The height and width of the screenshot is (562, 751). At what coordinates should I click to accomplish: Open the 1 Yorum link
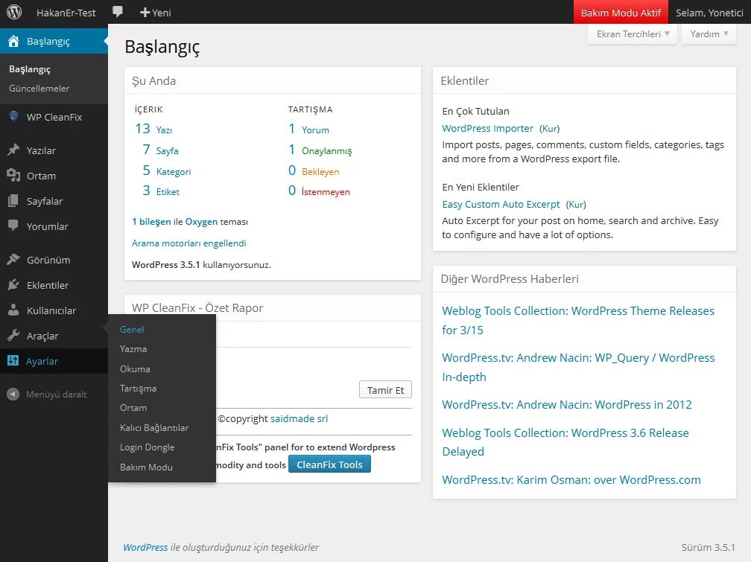[x=309, y=130]
